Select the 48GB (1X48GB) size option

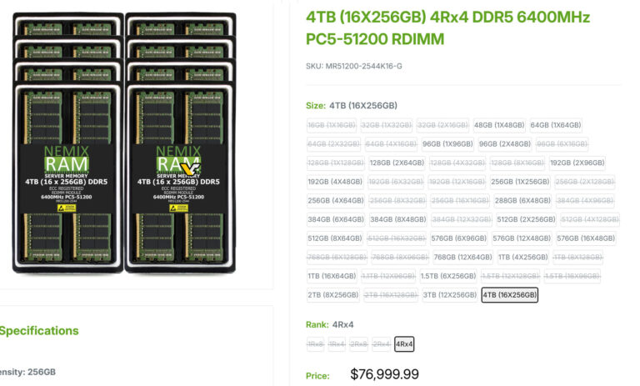click(500, 125)
